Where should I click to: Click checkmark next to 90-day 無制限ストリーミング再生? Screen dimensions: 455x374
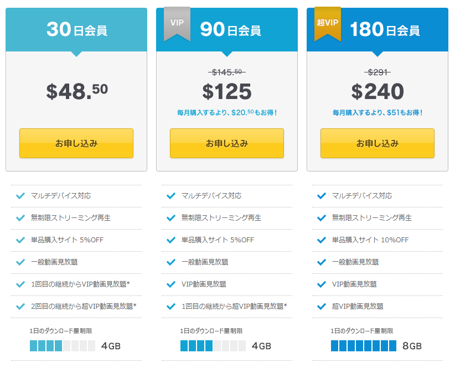point(171,218)
